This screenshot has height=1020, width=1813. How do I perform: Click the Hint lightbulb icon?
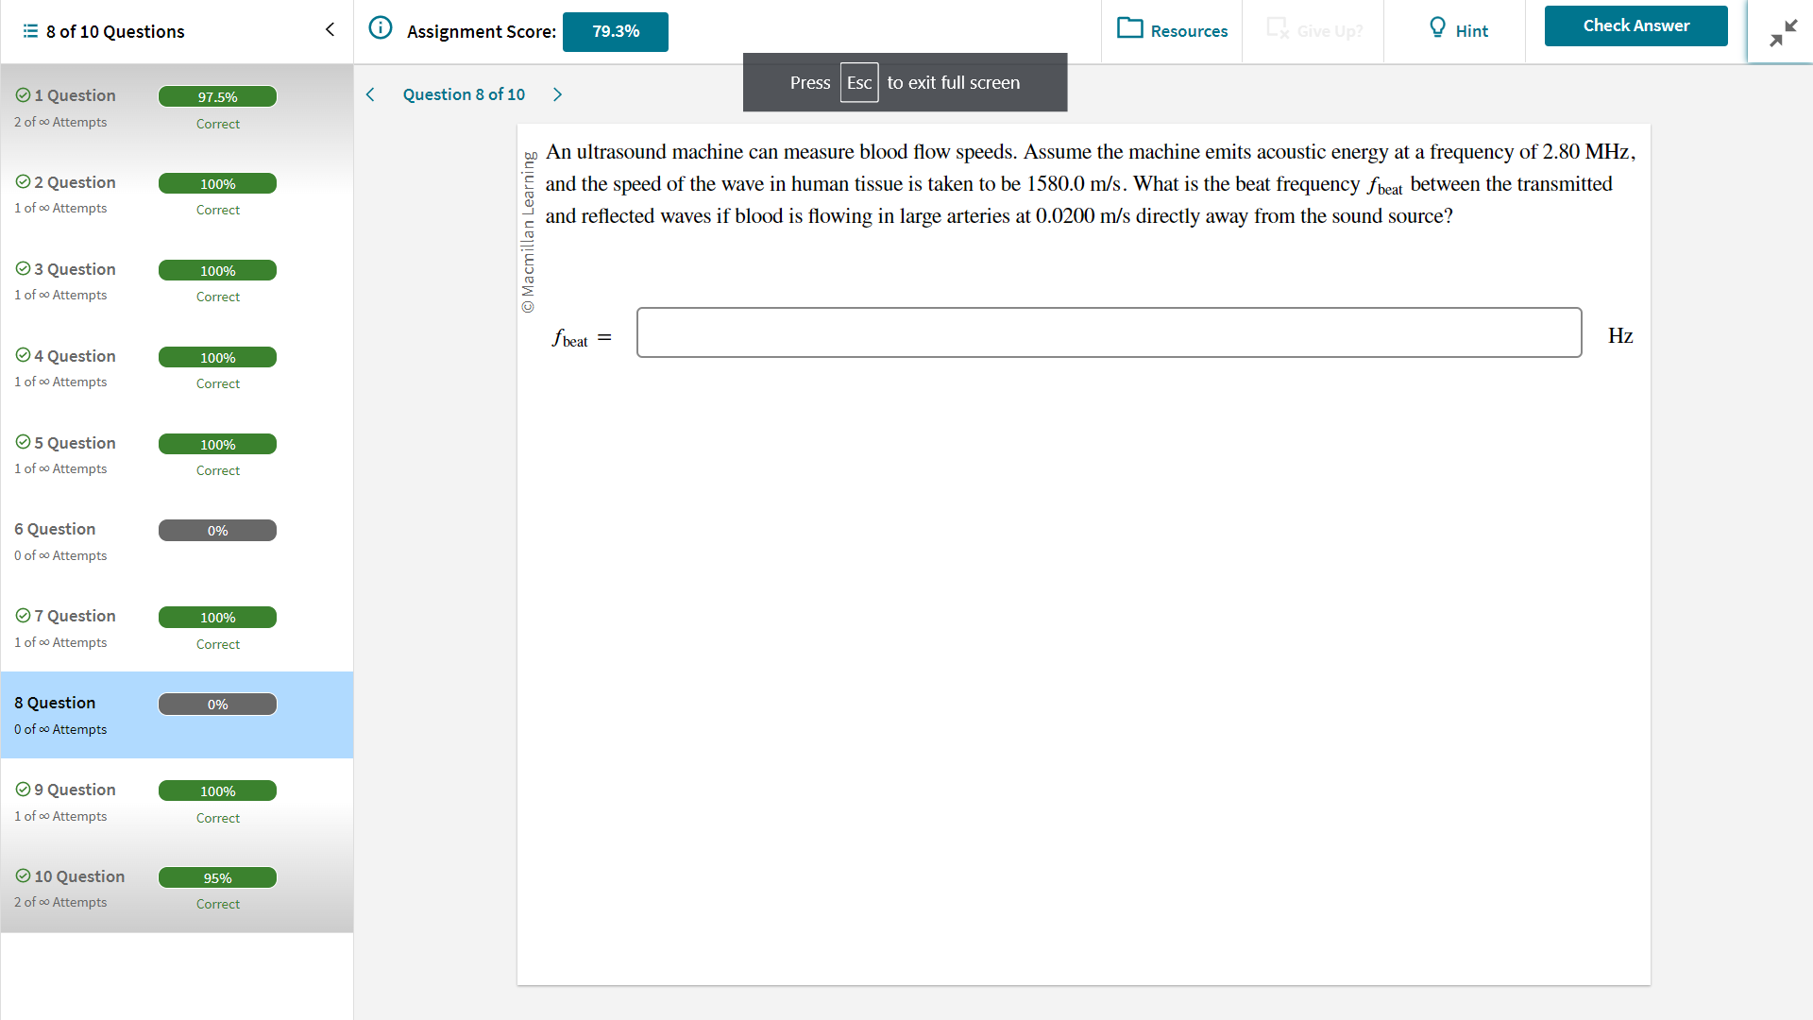[x=1437, y=28]
